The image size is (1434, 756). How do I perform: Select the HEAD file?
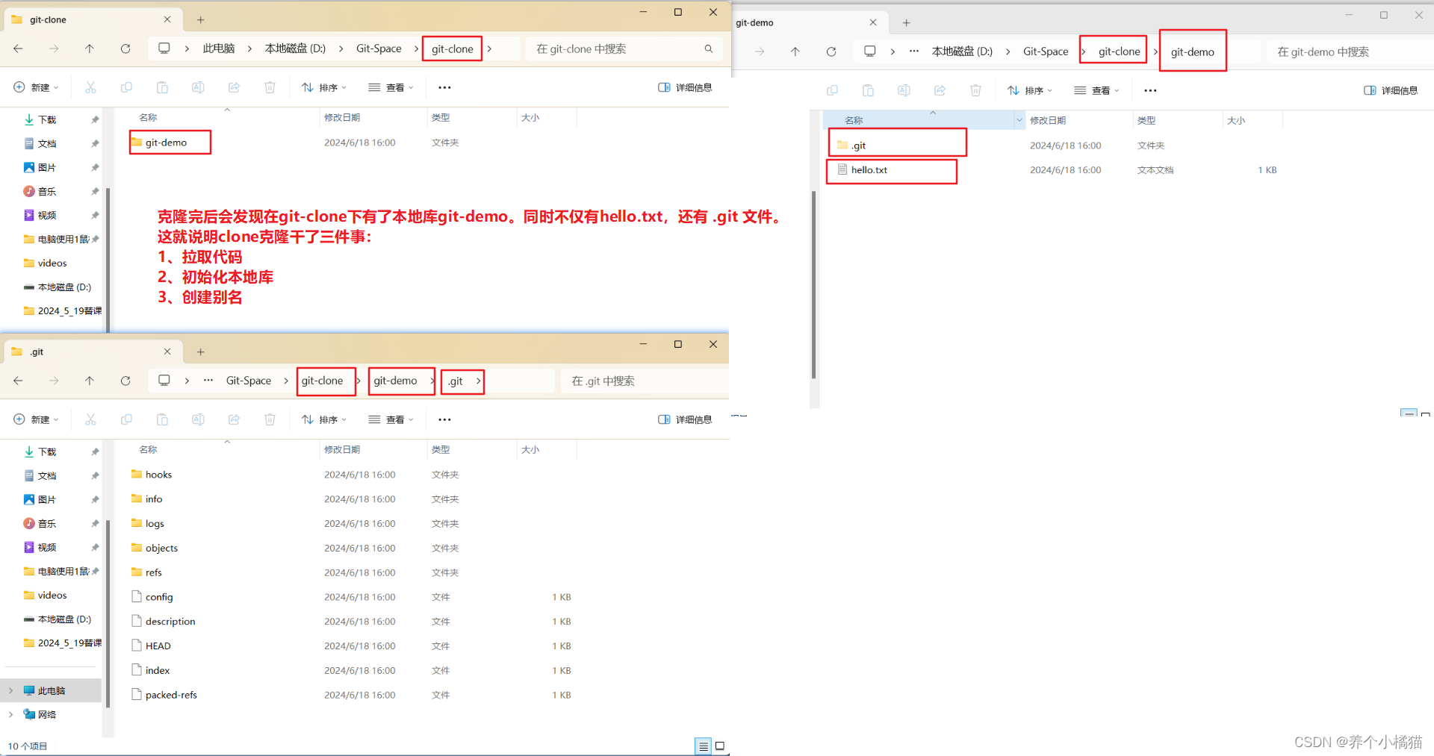158,646
